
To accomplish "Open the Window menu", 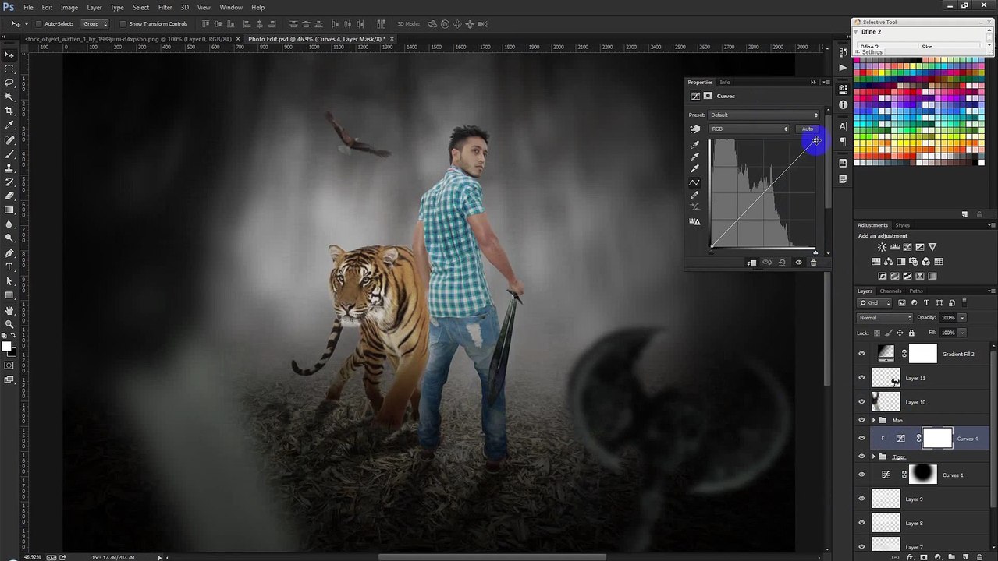I will [230, 7].
